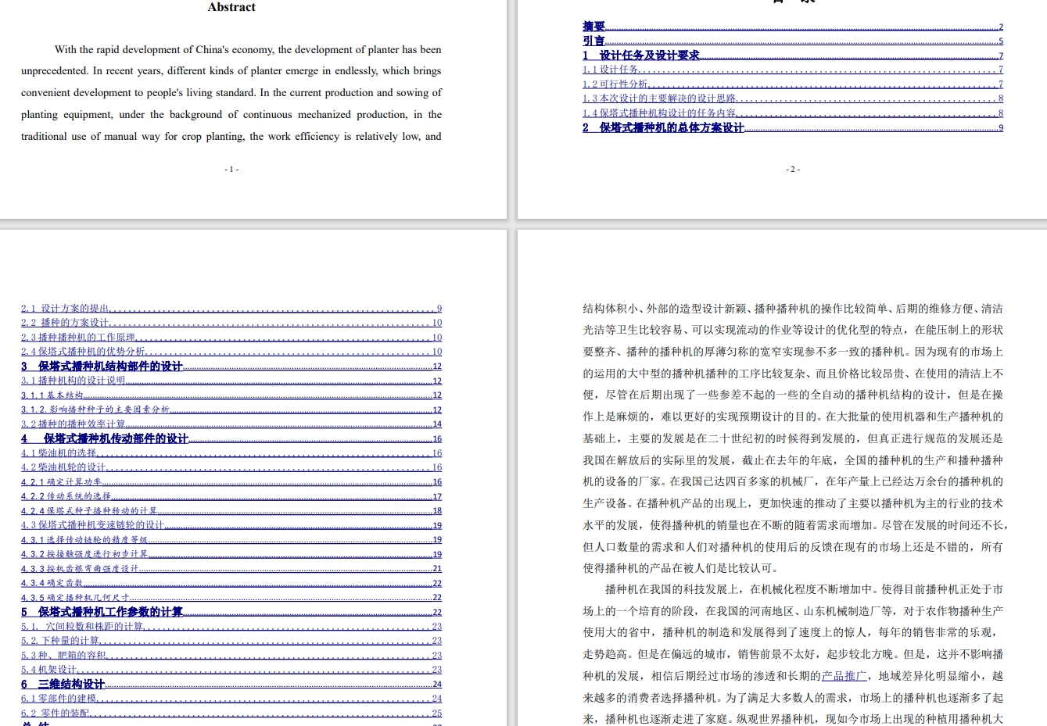The image size is (1047, 726).
Task: Open link 4.3 保塔式播种机变速链轮的设计
Action: point(231,525)
